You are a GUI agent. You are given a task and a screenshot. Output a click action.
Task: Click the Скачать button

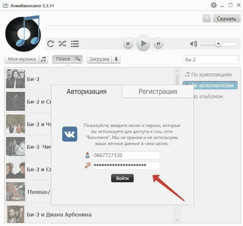pos(226,18)
